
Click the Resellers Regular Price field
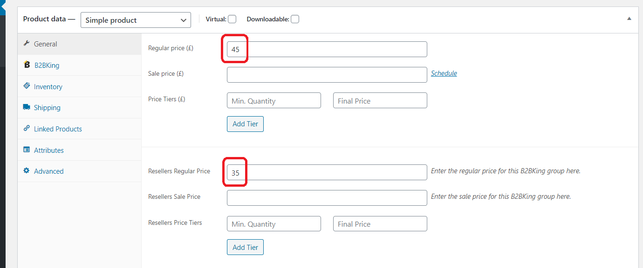327,172
